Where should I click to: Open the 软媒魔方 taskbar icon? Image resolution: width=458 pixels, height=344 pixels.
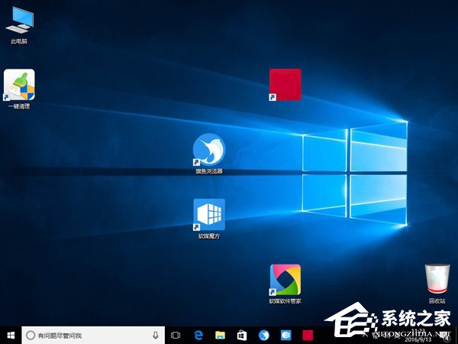(285, 336)
